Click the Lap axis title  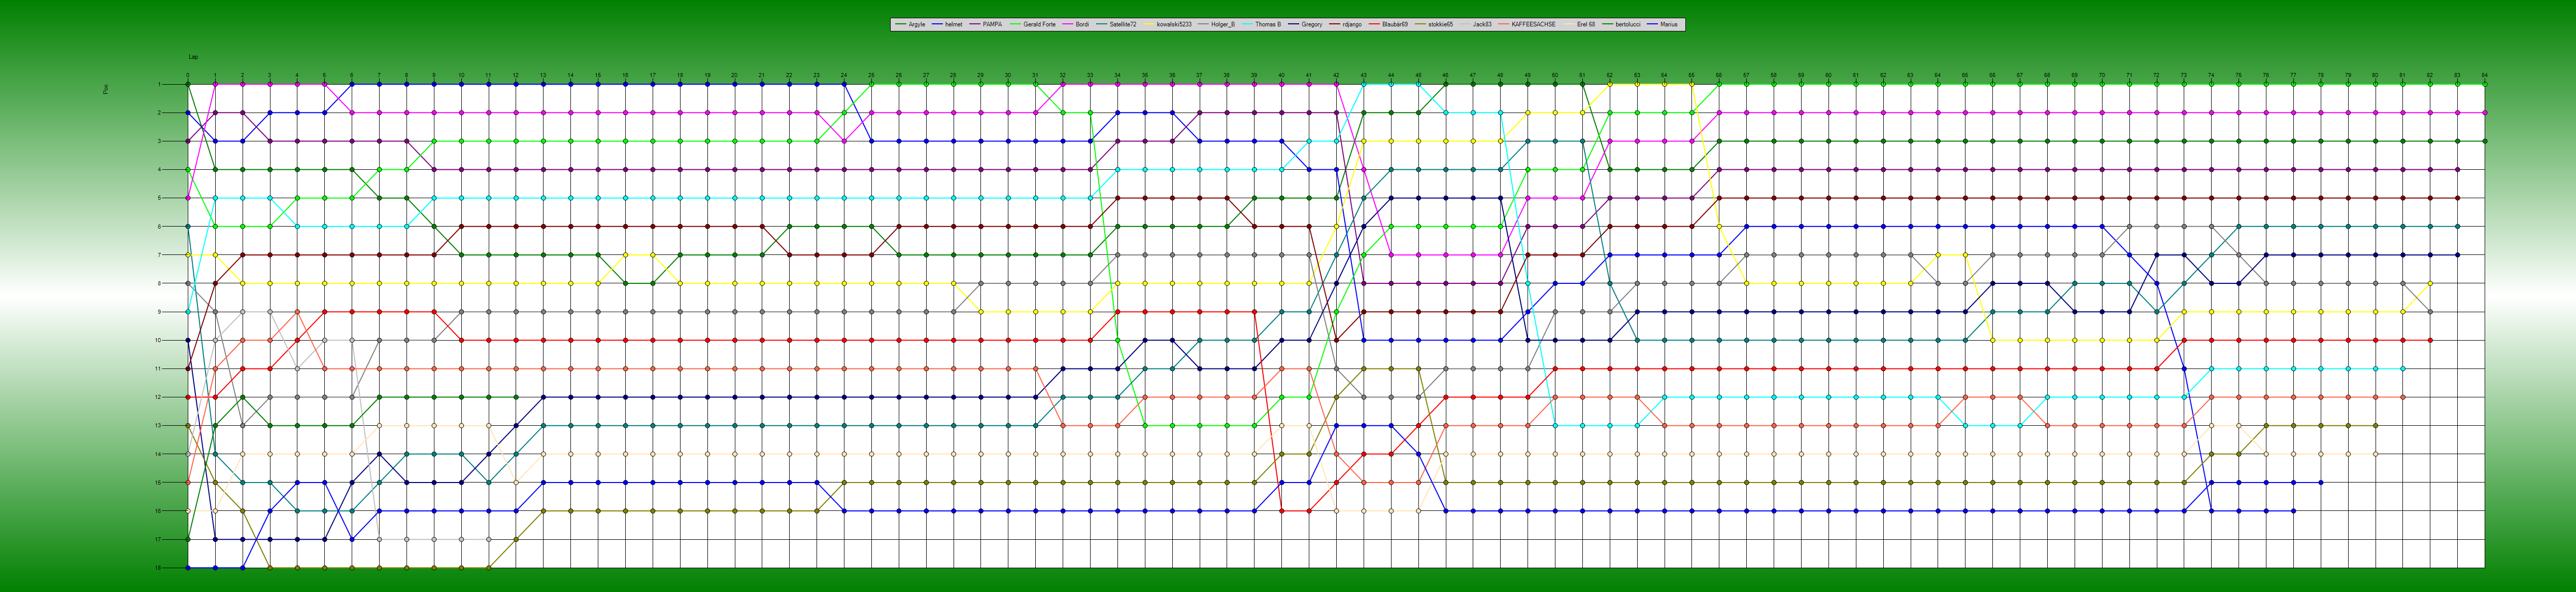[193, 57]
